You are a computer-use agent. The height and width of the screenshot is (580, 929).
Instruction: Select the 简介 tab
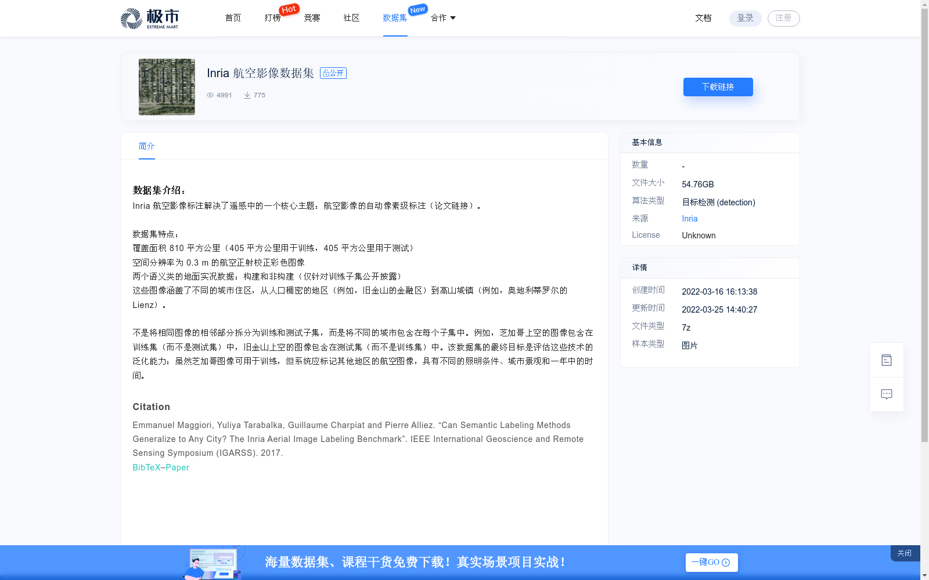(x=146, y=146)
